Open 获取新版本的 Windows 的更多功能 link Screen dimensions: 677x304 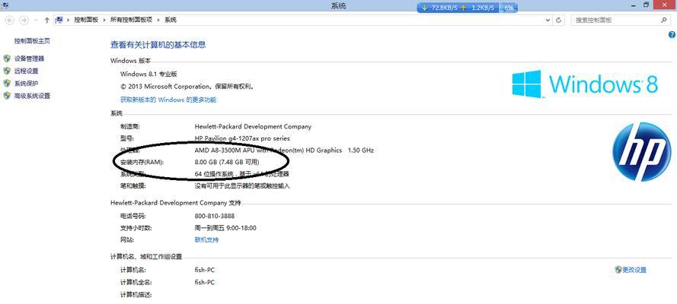click(x=168, y=100)
